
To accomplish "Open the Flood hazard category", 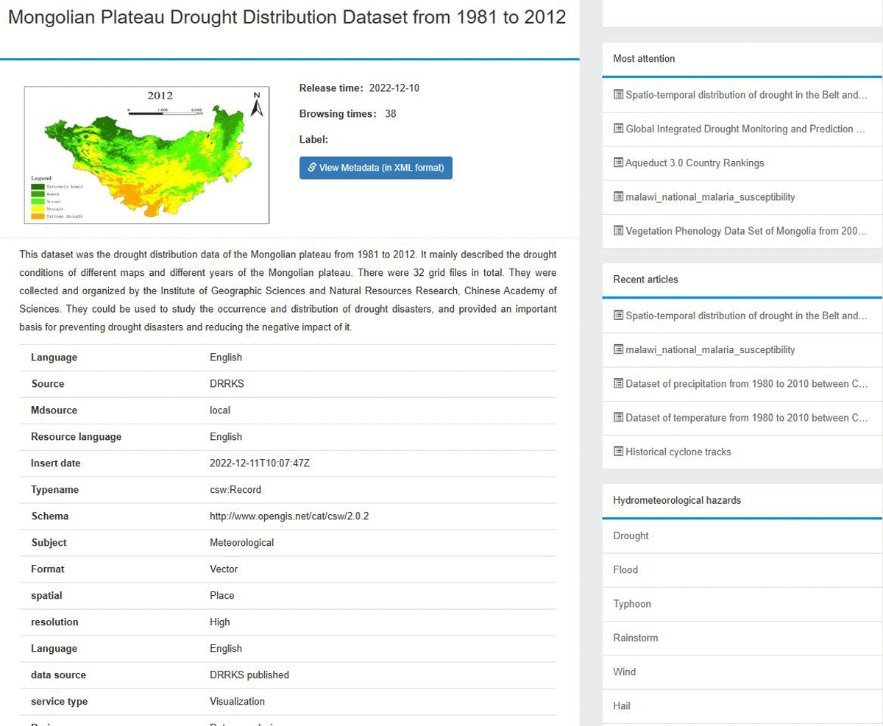I will coord(624,569).
